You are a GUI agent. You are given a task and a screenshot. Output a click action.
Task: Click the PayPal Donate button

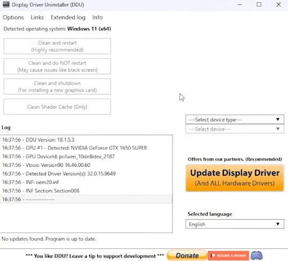click(187, 255)
